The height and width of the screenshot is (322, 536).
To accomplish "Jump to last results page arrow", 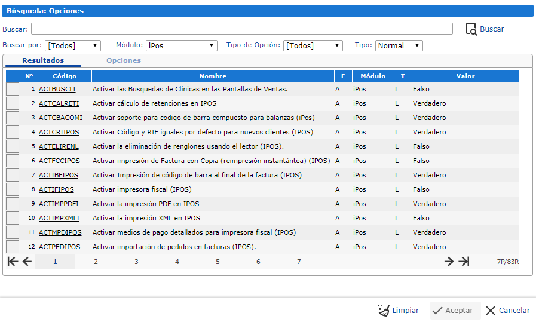I will click(x=464, y=262).
